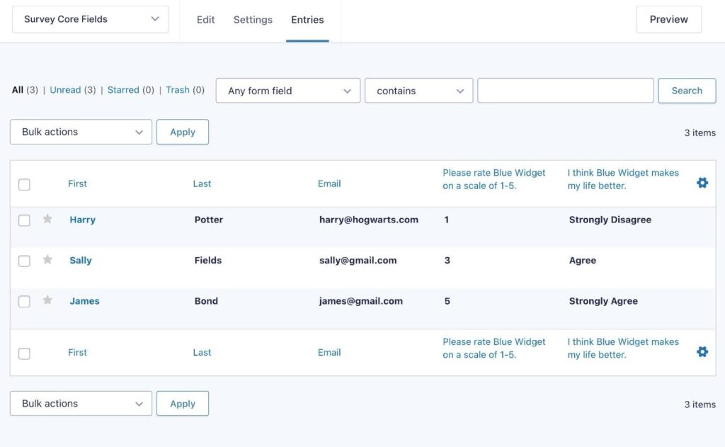Open the Settings tab
The image size is (725, 447).
pyautogui.click(x=253, y=20)
